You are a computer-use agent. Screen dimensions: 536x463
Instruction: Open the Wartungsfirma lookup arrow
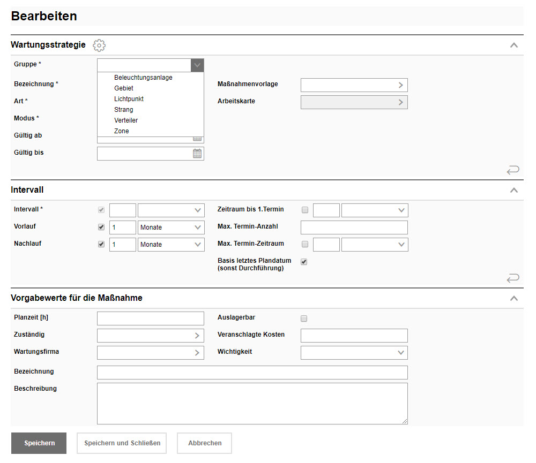pos(197,353)
